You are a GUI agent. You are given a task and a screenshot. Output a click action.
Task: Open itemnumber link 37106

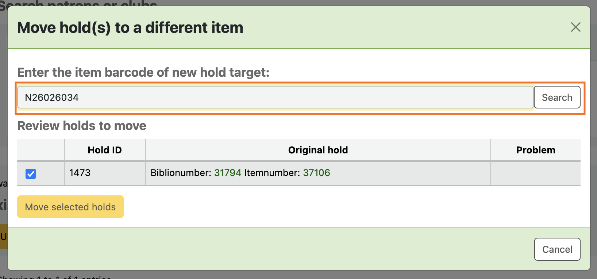316,173
